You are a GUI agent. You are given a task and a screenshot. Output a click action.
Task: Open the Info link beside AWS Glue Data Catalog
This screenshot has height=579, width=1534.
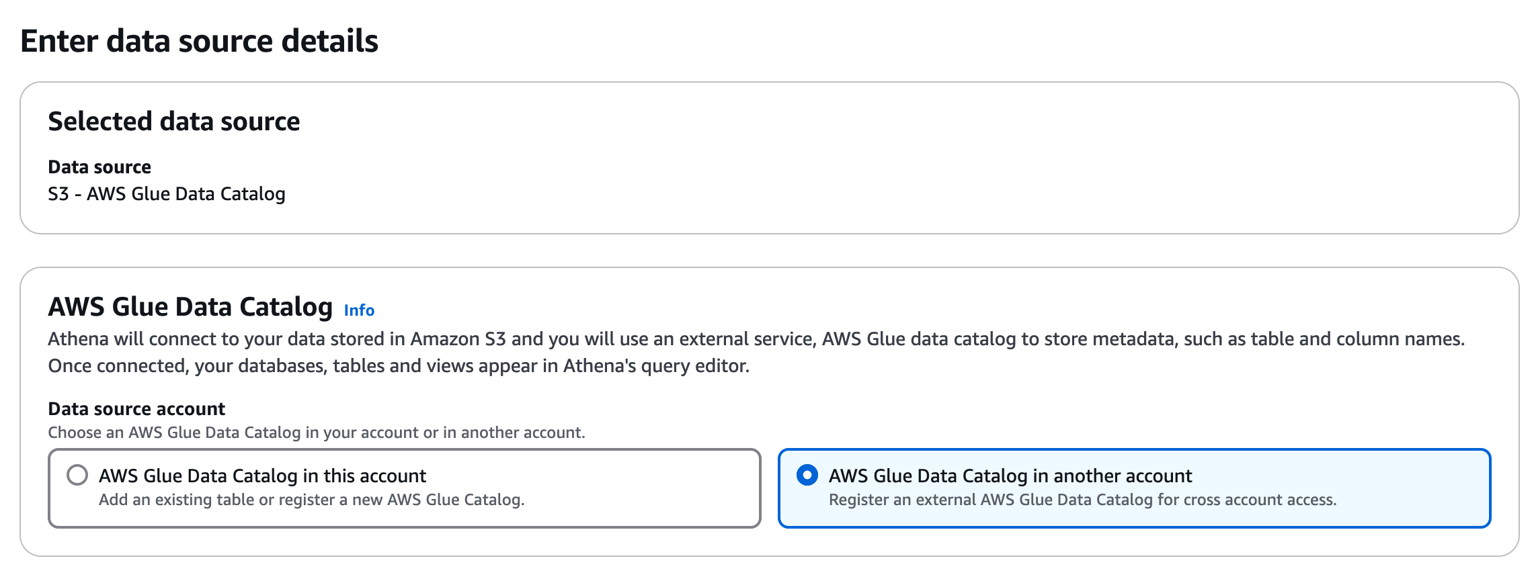pos(359,310)
